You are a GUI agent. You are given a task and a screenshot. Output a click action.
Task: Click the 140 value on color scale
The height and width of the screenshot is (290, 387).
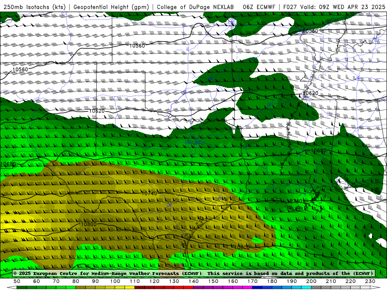coord(193,281)
